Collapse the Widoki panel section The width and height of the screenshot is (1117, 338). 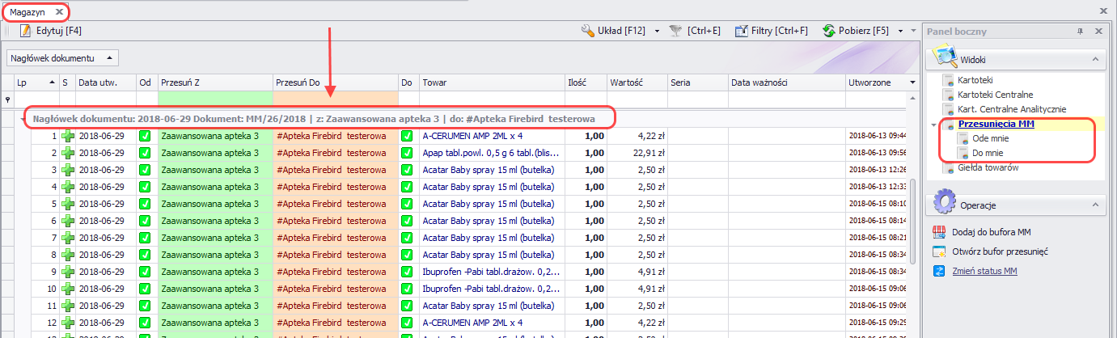(1096, 60)
